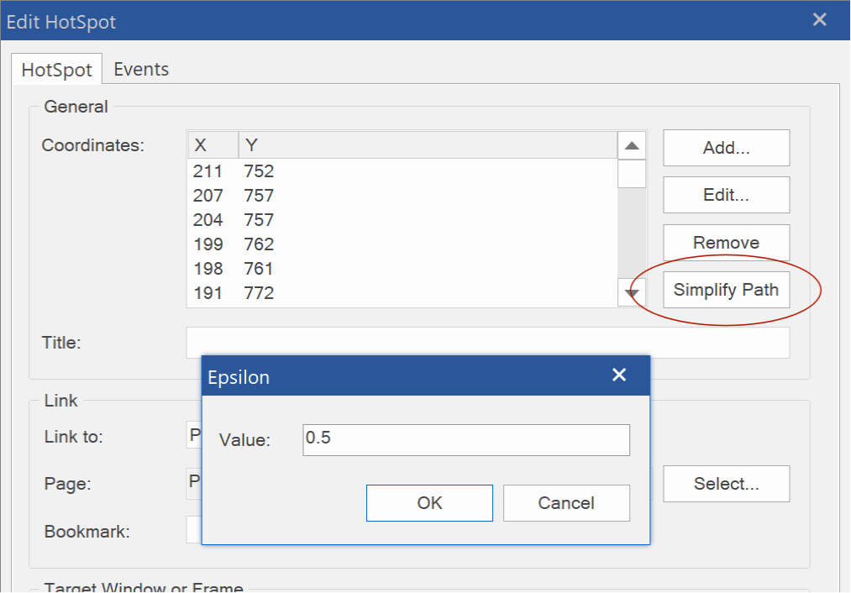
Task: Close the Epsilon dialog
Action: (x=619, y=375)
